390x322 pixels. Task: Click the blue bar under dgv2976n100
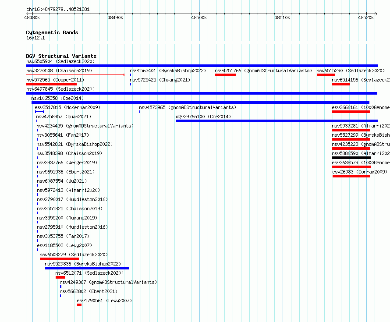277,121
